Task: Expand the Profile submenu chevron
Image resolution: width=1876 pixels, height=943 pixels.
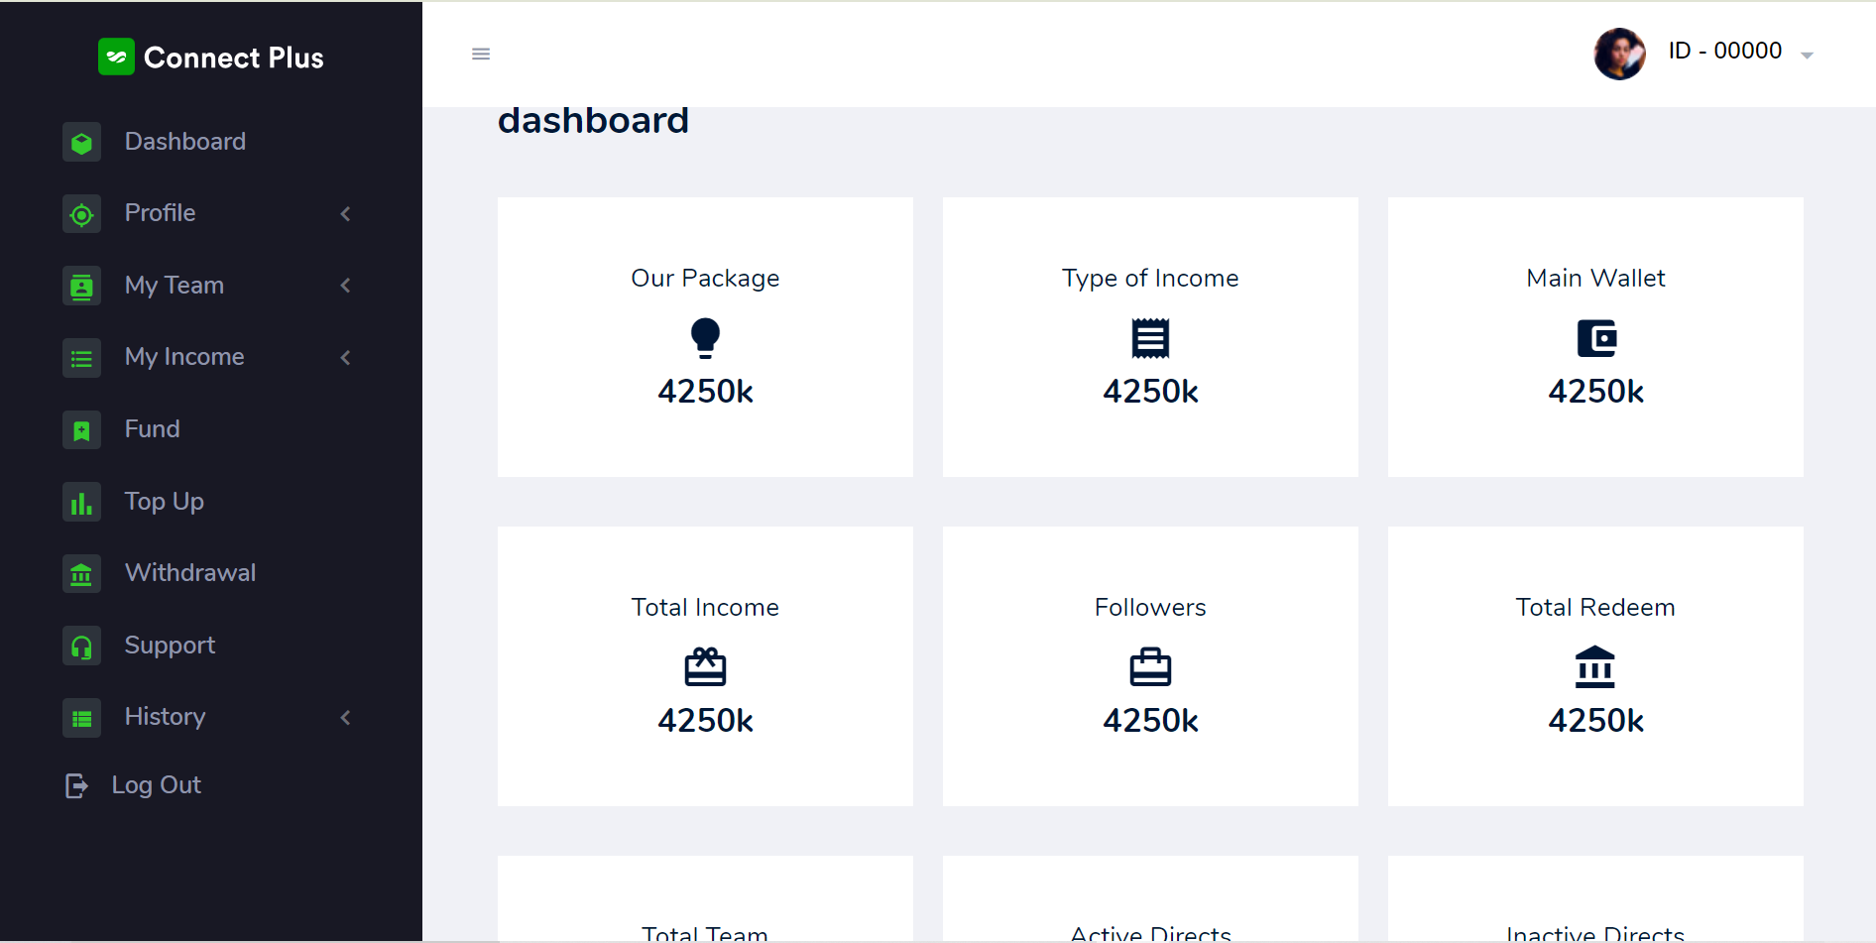Action: pyautogui.click(x=345, y=213)
